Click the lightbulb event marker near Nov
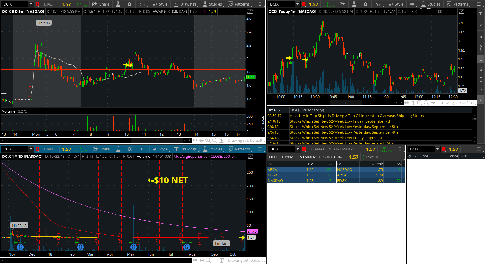 click(20, 247)
